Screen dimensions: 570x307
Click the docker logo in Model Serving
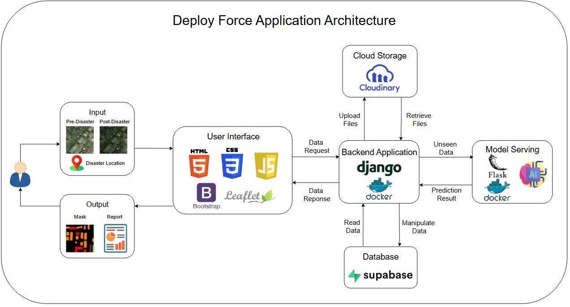pyautogui.click(x=497, y=191)
